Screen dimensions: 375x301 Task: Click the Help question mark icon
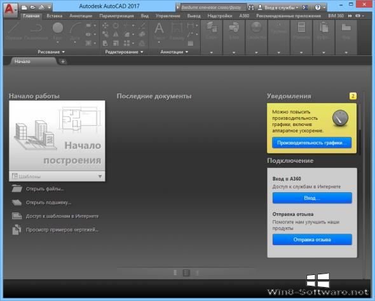pos(318,8)
